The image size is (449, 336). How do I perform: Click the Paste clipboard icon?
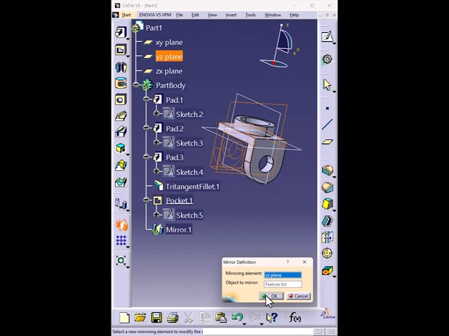pos(221,317)
